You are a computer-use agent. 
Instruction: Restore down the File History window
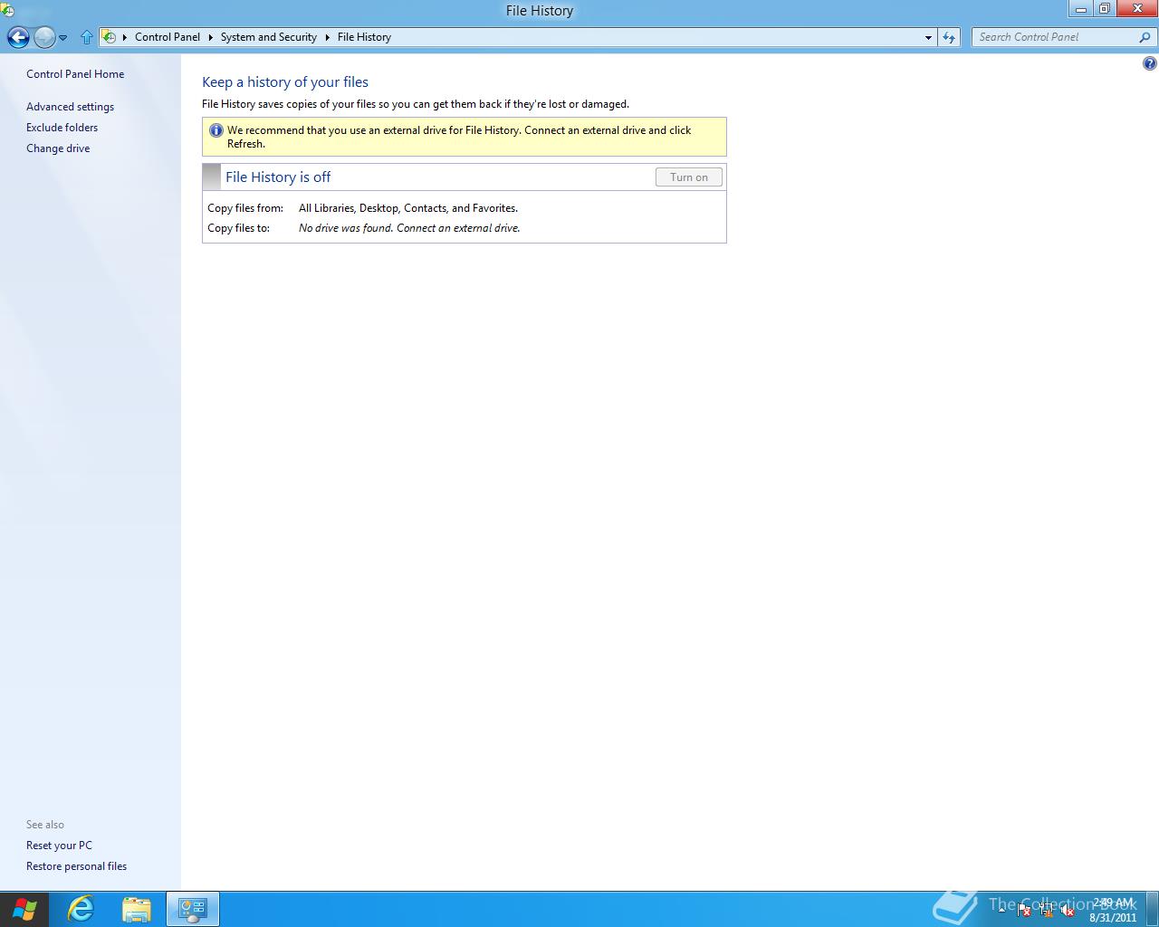1104,9
